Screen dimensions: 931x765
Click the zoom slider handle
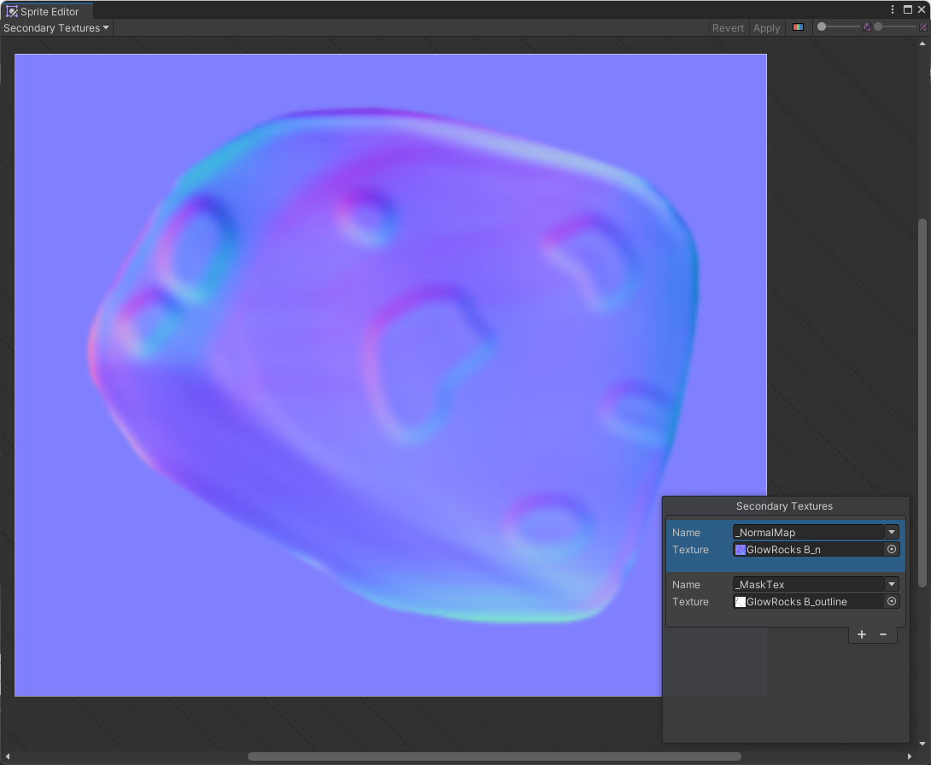822,27
